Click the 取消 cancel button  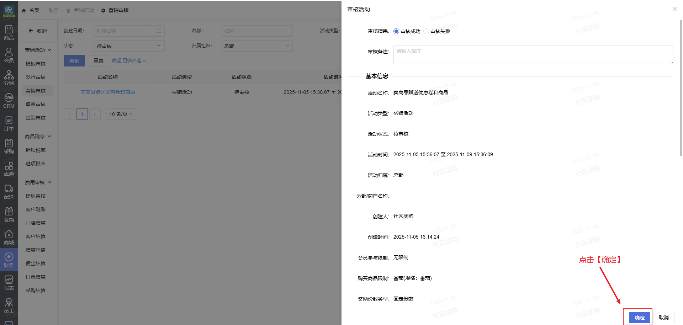point(663,317)
